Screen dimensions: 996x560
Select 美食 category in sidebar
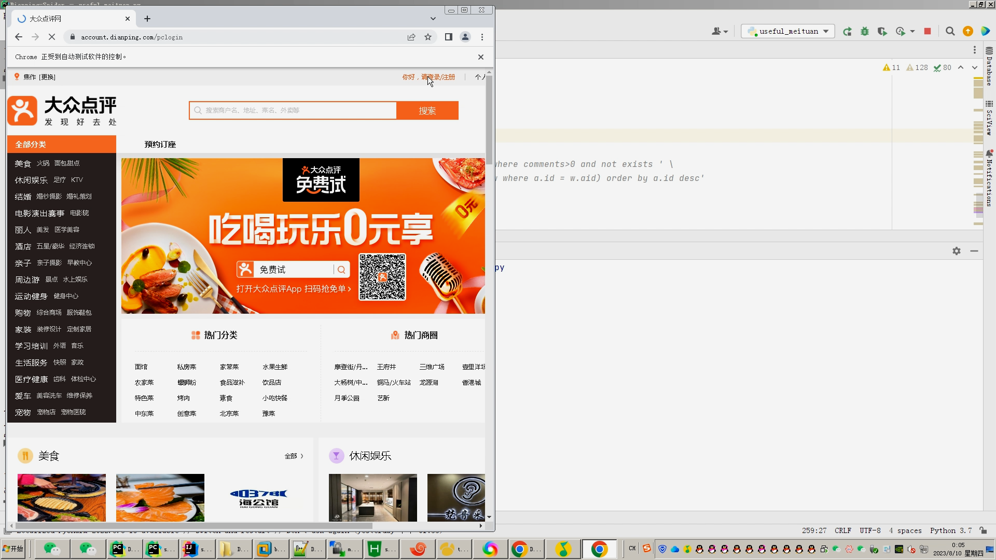pos(23,163)
